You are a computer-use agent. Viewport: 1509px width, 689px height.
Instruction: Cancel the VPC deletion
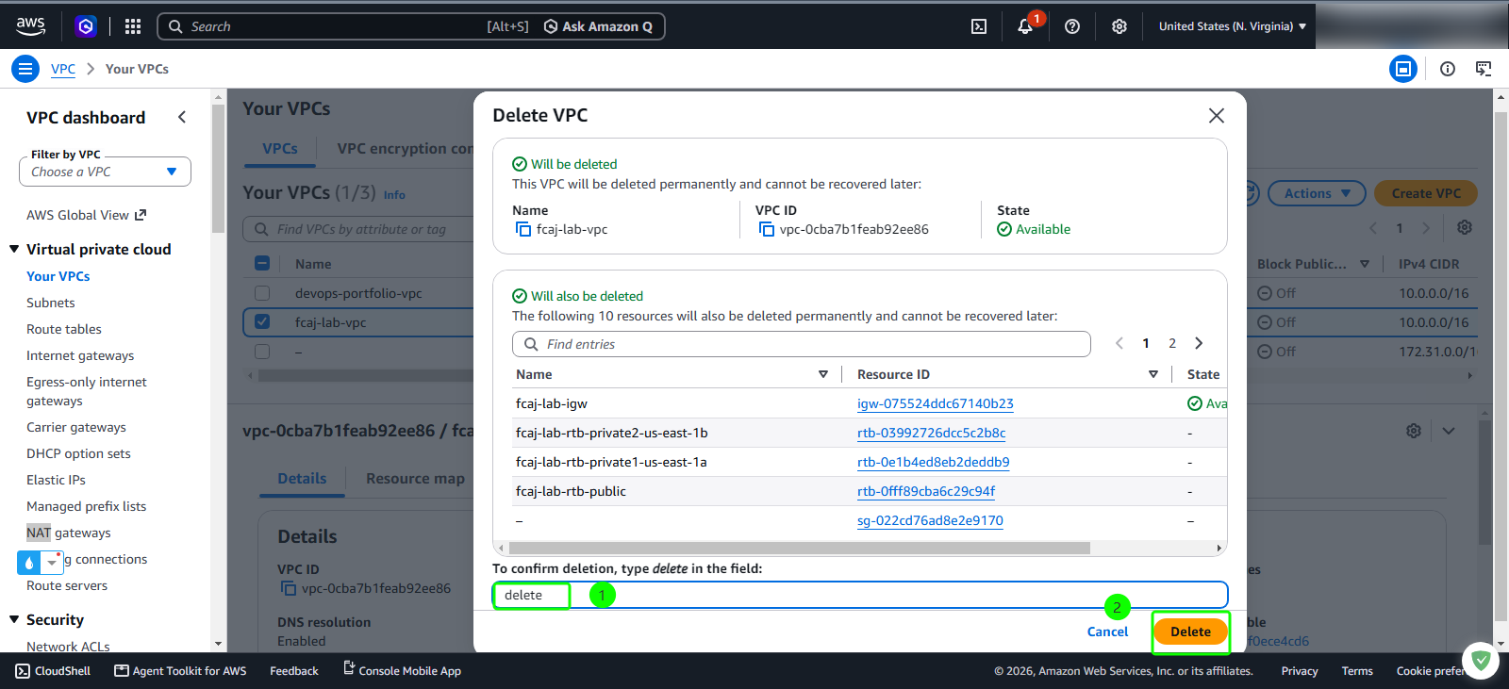point(1107,632)
